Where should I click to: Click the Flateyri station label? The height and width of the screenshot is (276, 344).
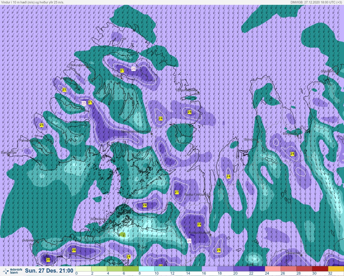pos(66,78)
